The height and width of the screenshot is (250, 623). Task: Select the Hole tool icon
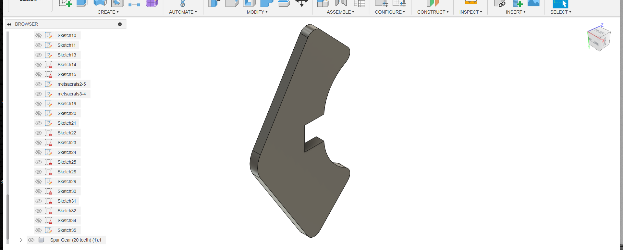[x=117, y=3]
